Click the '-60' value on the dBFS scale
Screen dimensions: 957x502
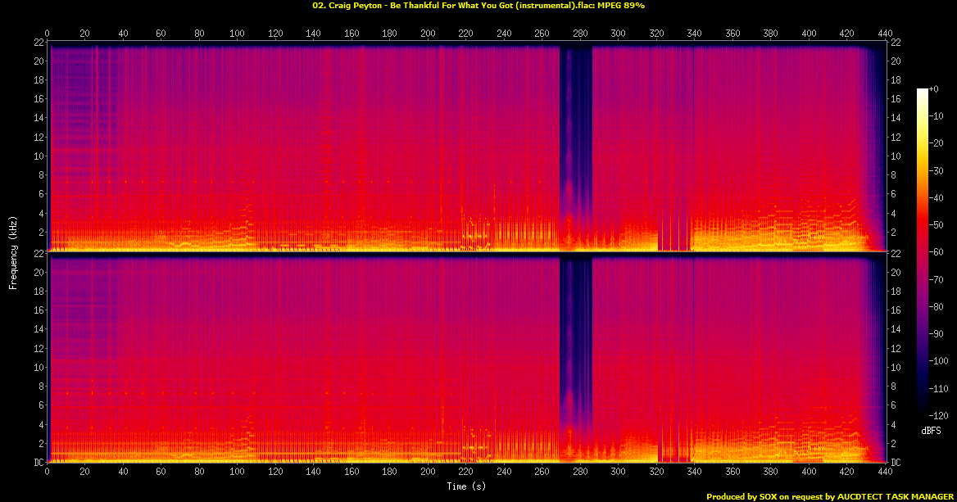937,252
